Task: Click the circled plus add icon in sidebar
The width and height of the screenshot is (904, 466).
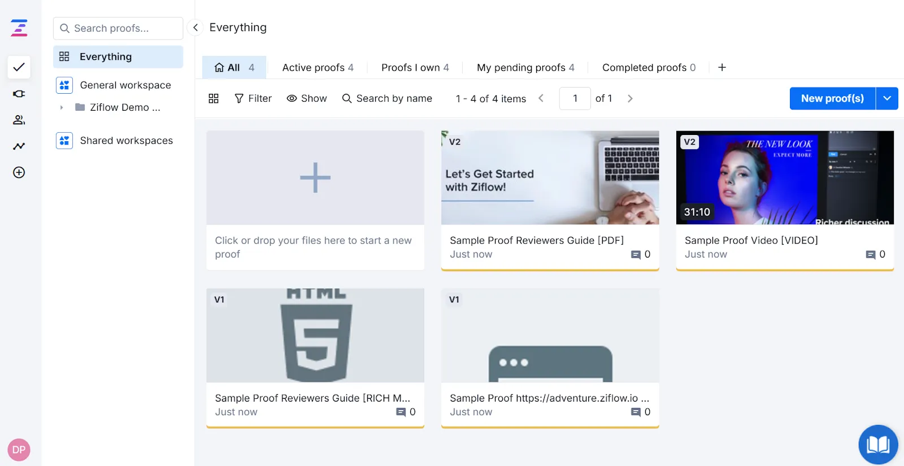Action: [19, 172]
